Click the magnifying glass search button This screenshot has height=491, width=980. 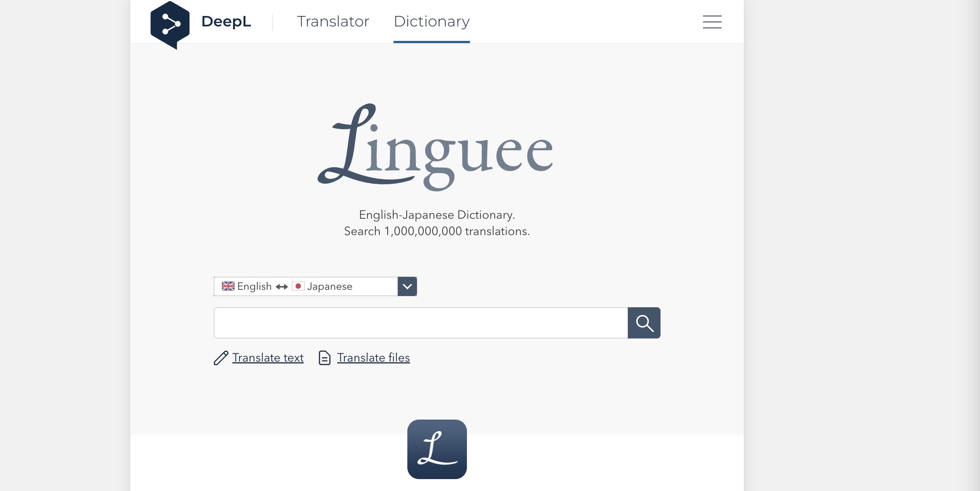(x=644, y=322)
